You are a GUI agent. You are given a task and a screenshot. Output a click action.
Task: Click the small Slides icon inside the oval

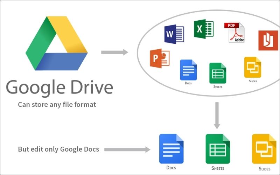[252, 68]
